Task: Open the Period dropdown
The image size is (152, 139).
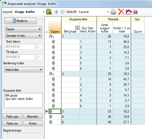Action: point(24,29)
